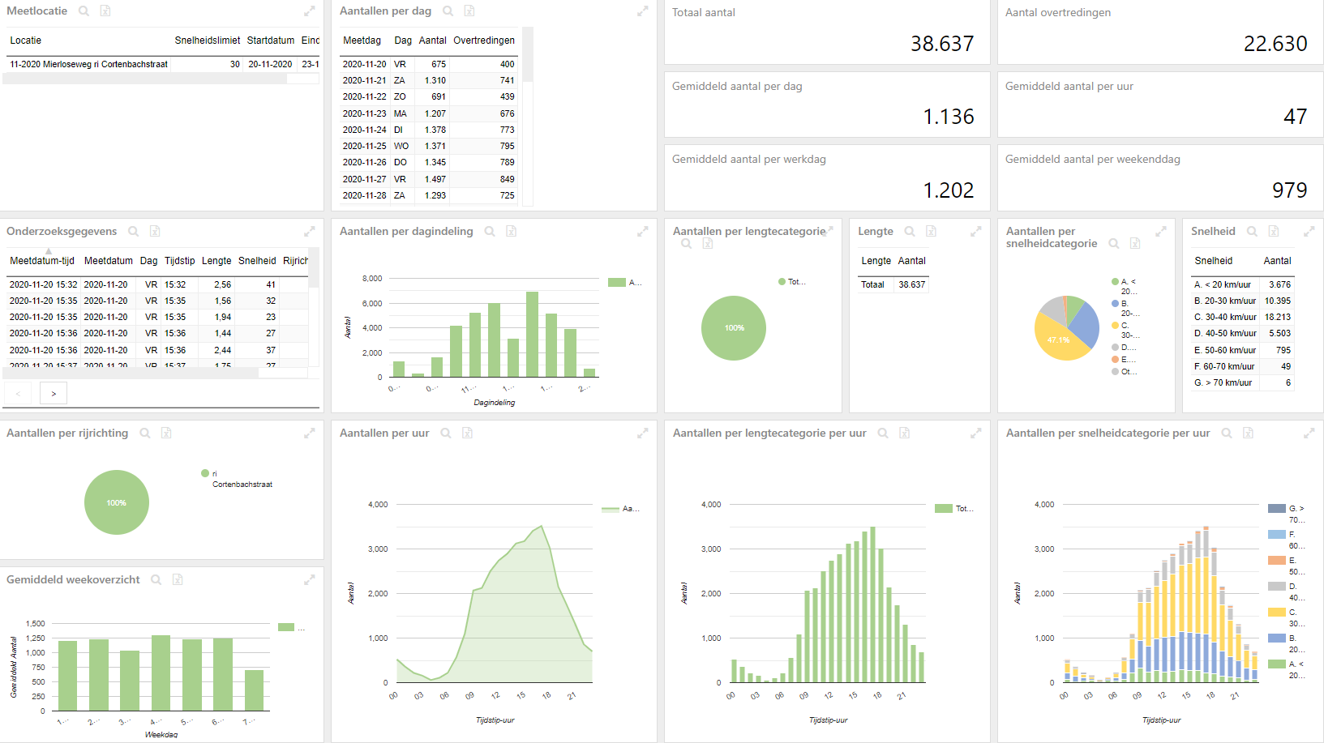Screen dimensions: 1324x743
Task: Click the Onderzoeksgegevens vertical scrollbar
Action: (314, 268)
